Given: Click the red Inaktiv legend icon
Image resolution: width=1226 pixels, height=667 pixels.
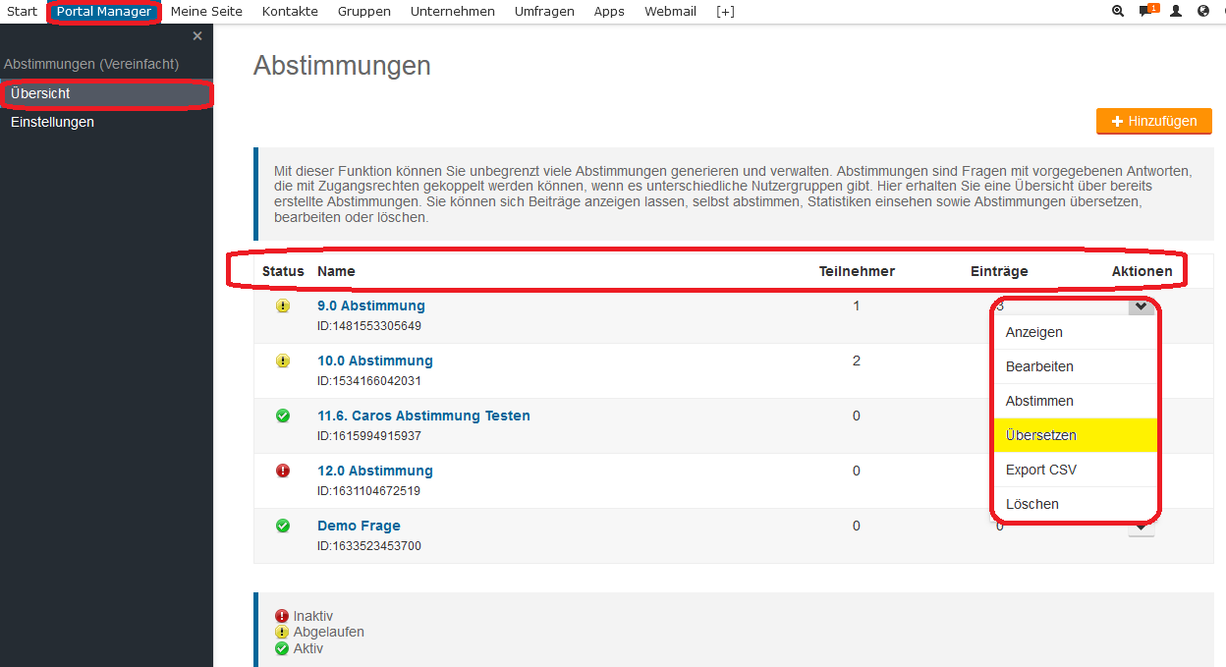Looking at the screenshot, I should pos(282,616).
